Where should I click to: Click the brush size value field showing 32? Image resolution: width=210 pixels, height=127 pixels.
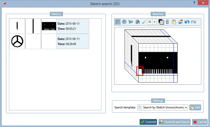click(150, 22)
